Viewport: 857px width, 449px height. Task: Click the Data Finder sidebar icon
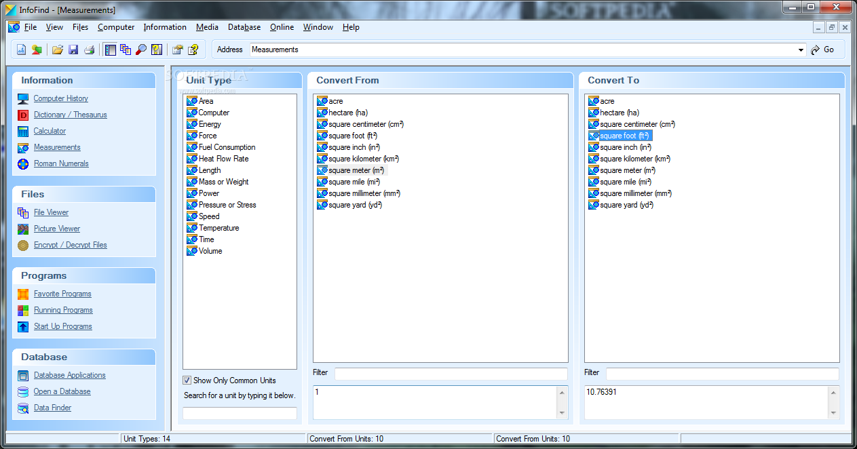click(x=23, y=408)
